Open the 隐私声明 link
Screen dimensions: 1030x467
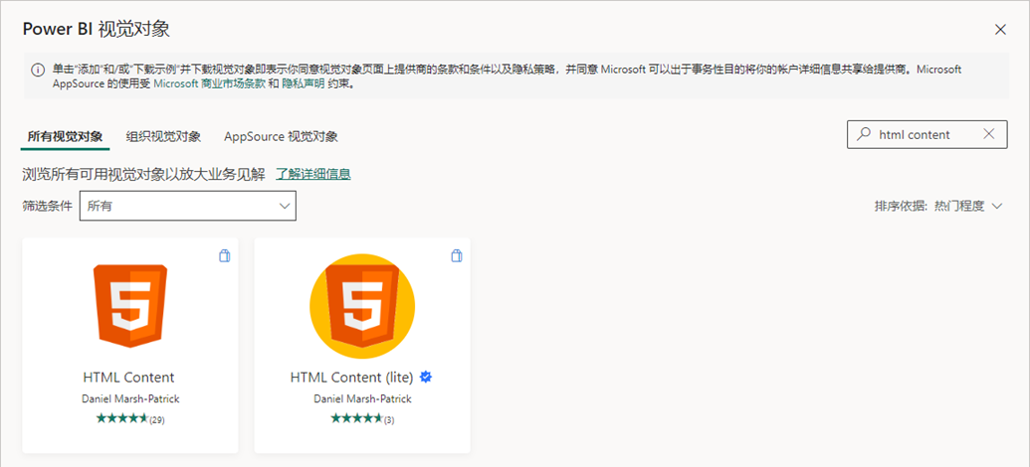click(x=304, y=83)
